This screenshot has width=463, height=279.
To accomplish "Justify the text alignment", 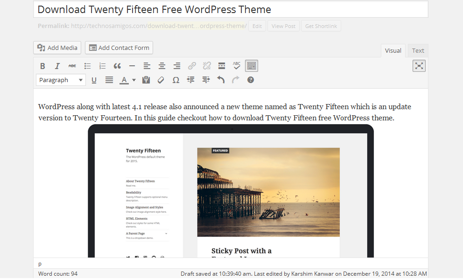I will point(109,80).
